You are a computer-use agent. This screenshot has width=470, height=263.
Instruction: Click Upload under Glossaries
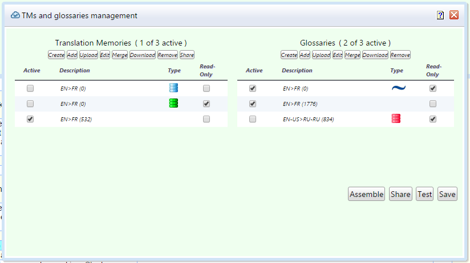point(321,55)
